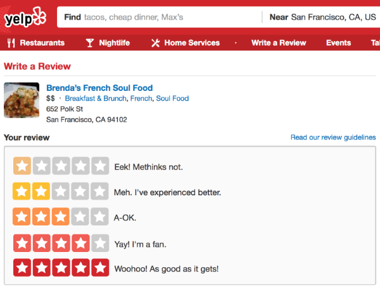Image resolution: width=380 pixels, height=288 pixels.
Task: Open Brenda's French Soul Food business link
Action: 99,88
